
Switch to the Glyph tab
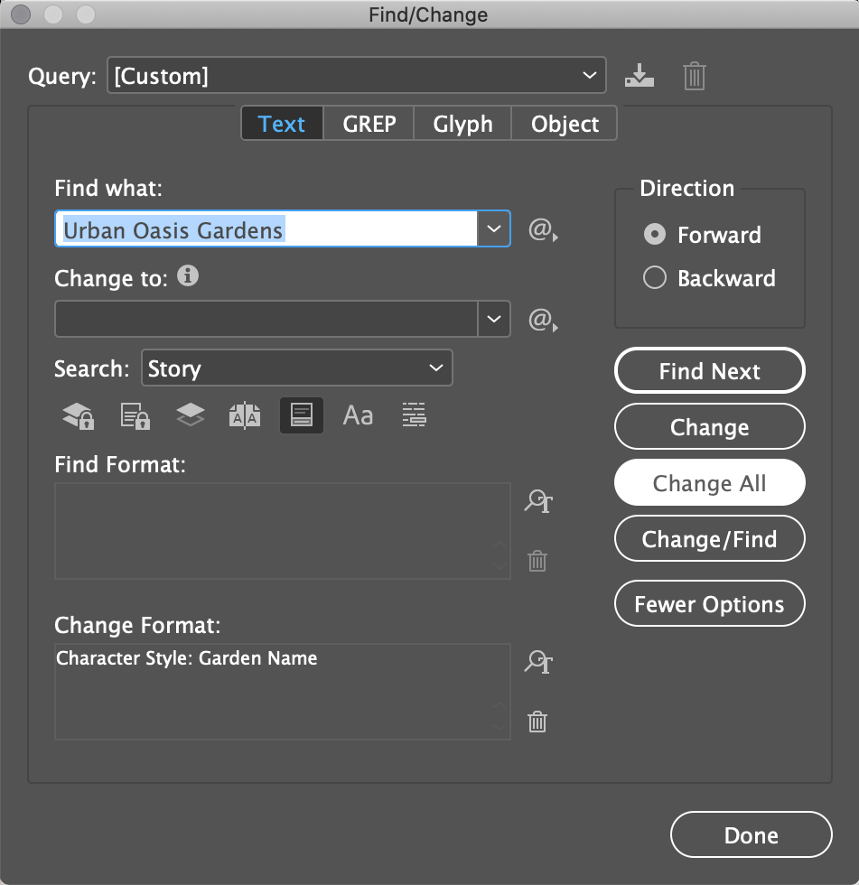(462, 124)
